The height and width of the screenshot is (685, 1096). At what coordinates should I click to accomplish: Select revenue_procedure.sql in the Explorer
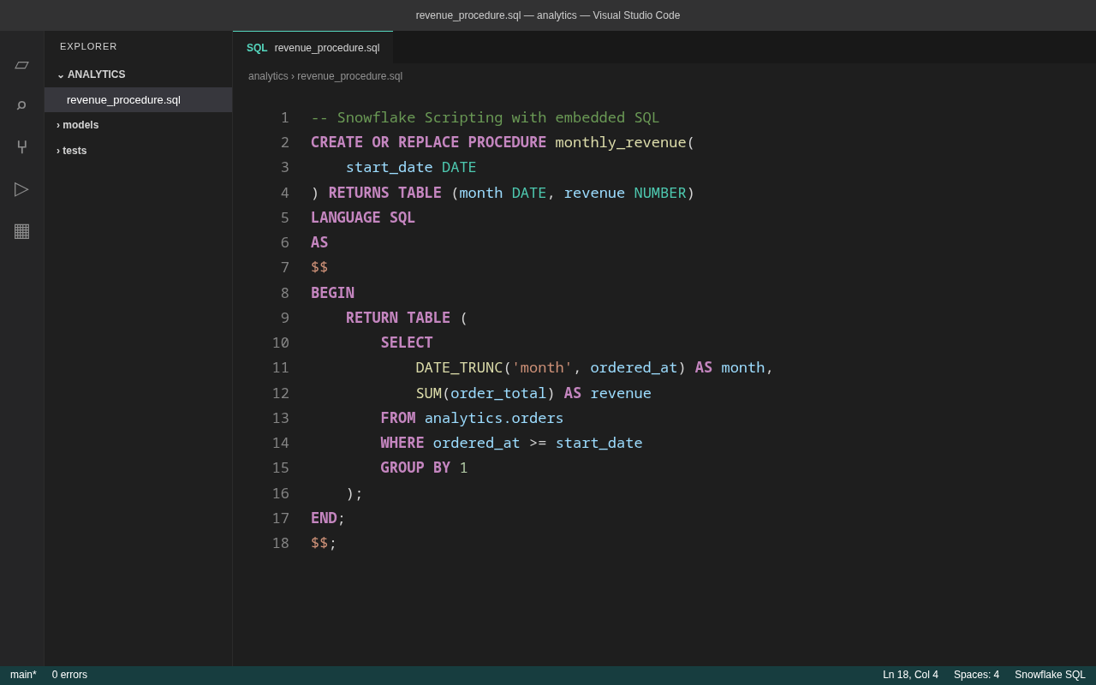pos(138,99)
